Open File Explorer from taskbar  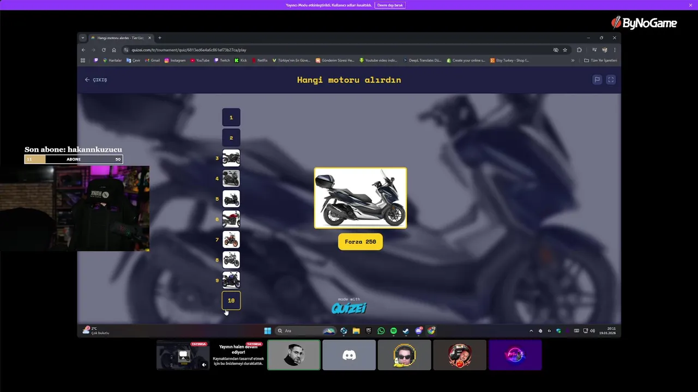point(356,330)
